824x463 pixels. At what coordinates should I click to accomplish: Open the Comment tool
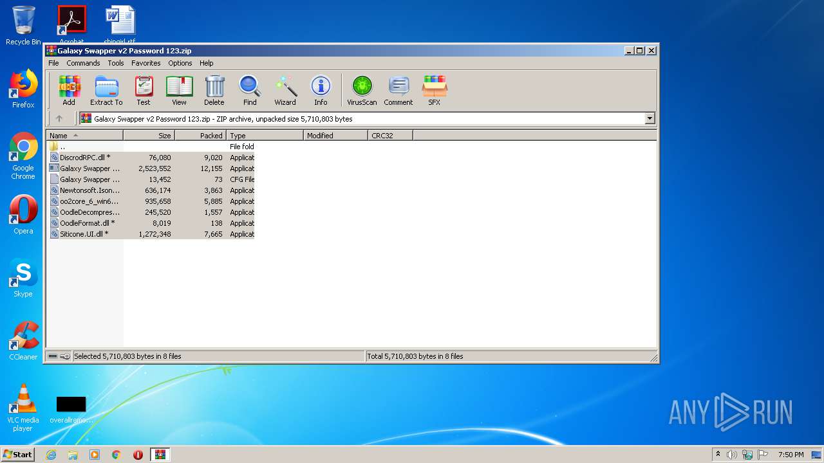pyautogui.click(x=398, y=90)
